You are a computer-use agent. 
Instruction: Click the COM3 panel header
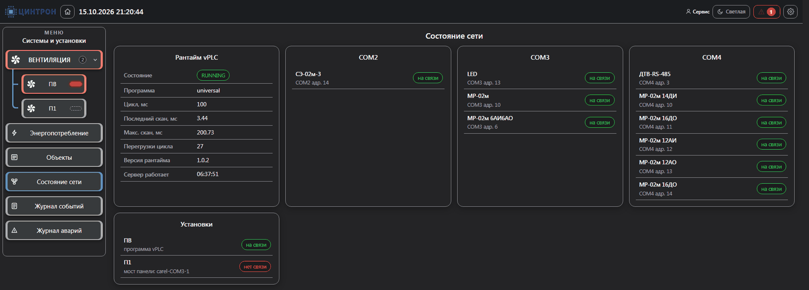coord(540,57)
